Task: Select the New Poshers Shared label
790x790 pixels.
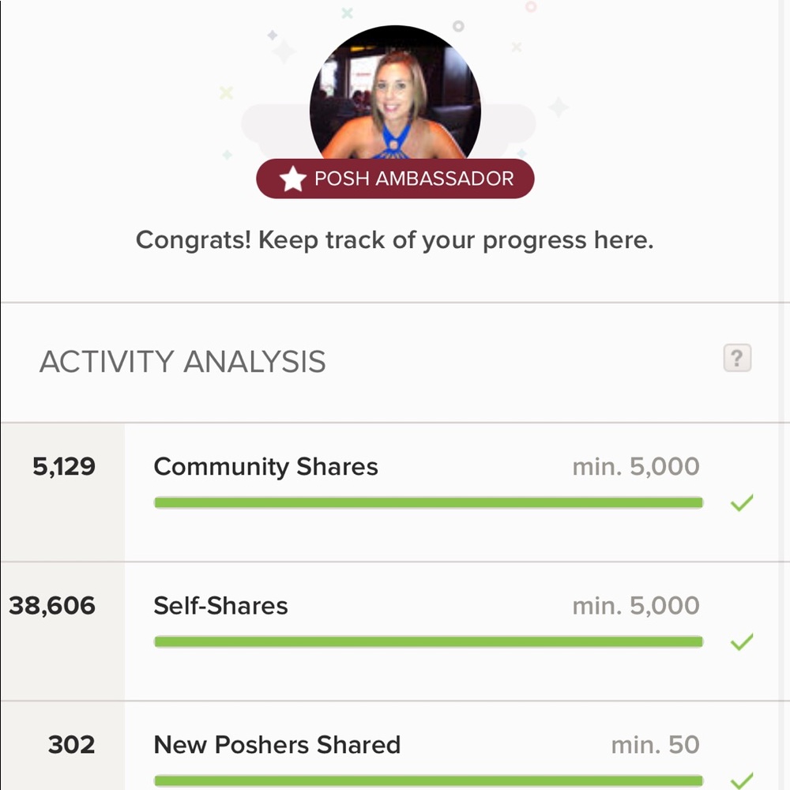Action: point(276,745)
